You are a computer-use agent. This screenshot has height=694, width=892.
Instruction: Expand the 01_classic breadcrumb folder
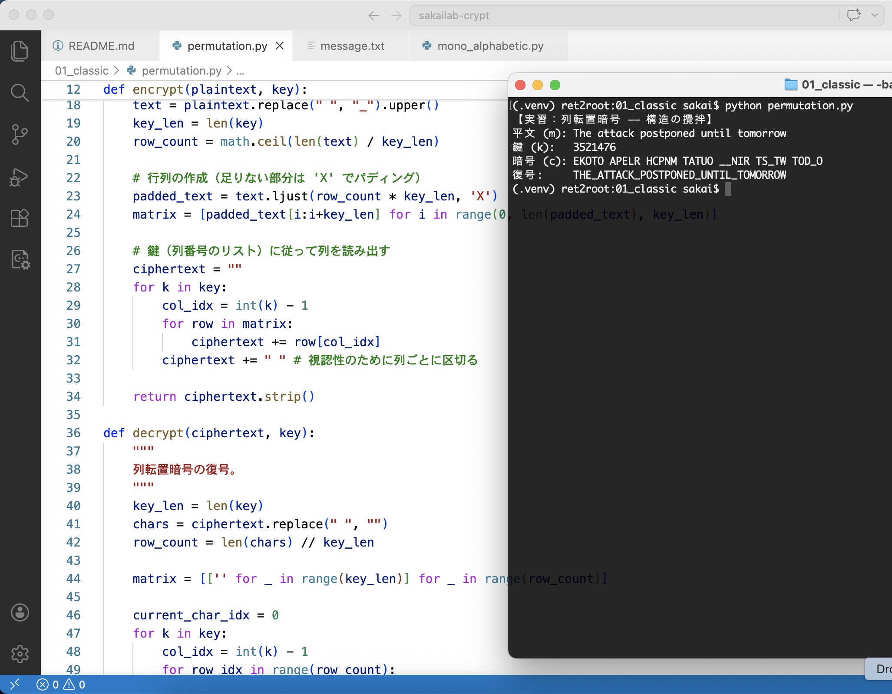pyautogui.click(x=82, y=71)
